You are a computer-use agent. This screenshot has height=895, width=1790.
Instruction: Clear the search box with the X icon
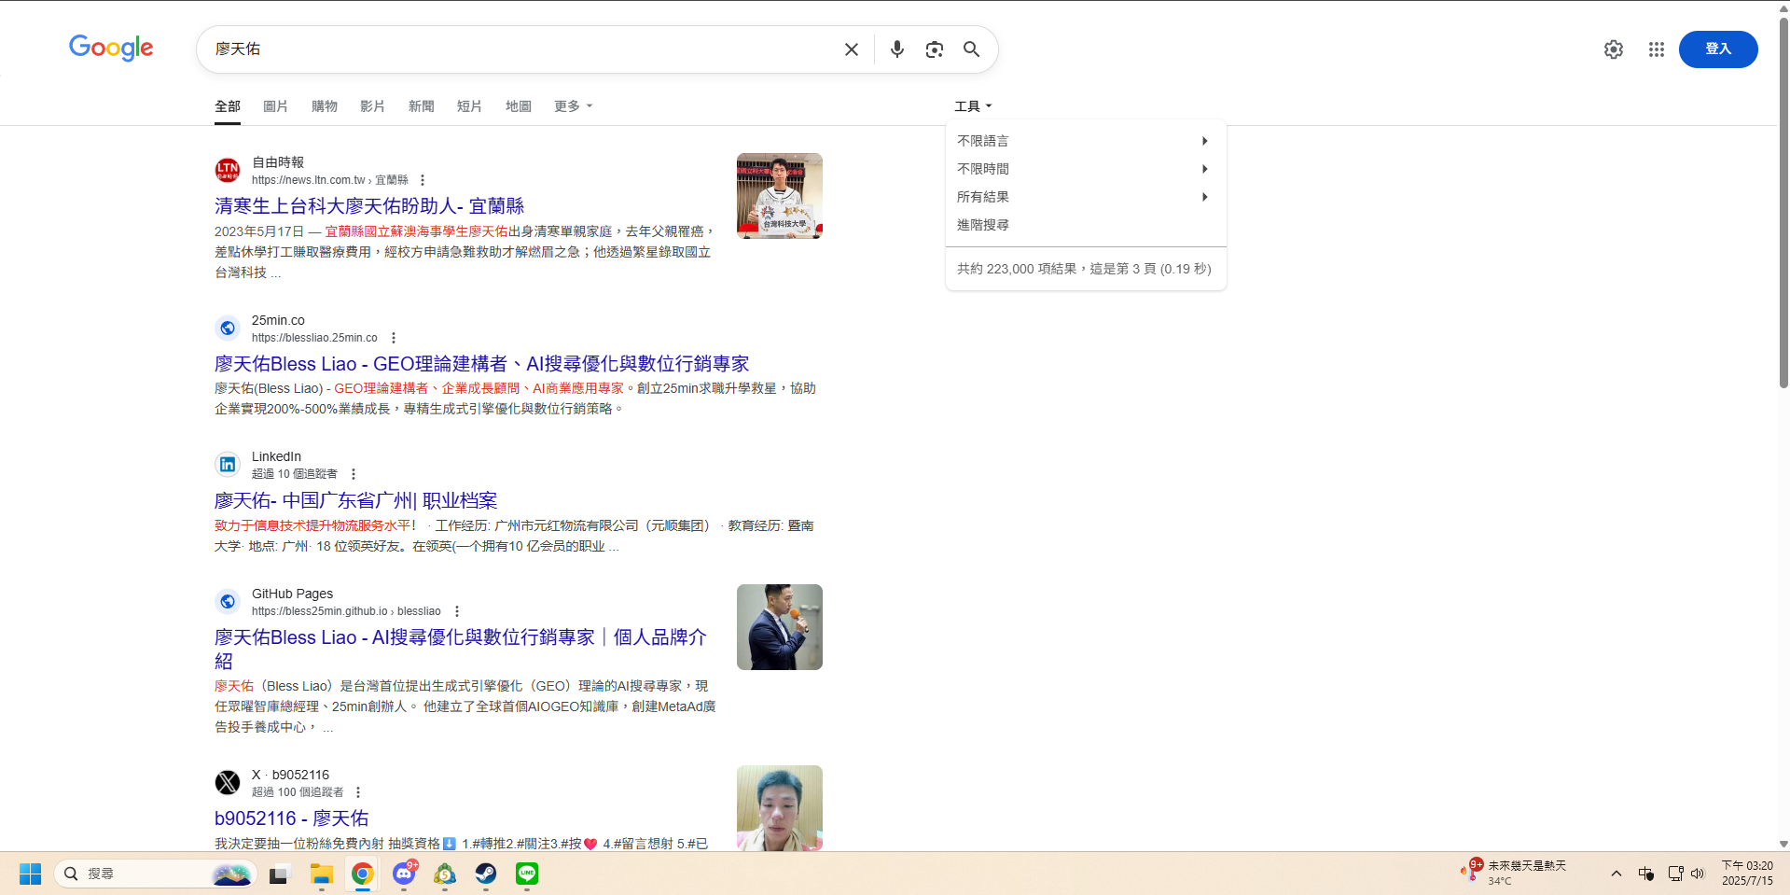tap(851, 49)
